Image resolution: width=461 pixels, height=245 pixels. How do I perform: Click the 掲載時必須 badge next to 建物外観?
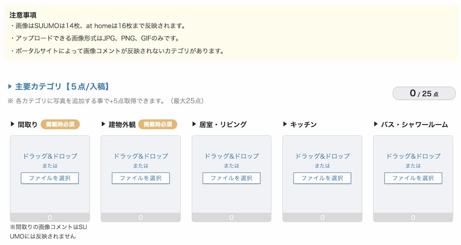coord(158,124)
